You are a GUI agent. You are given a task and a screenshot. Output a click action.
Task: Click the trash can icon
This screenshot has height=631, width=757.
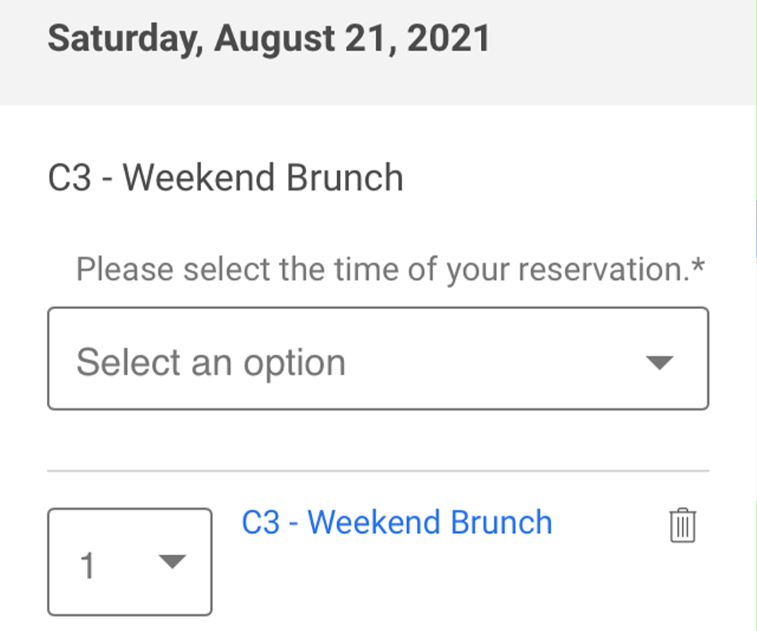point(682,525)
